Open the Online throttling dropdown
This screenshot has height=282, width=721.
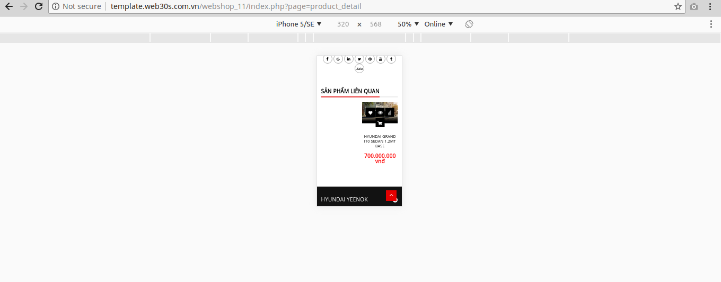pyautogui.click(x=439, y=24)
